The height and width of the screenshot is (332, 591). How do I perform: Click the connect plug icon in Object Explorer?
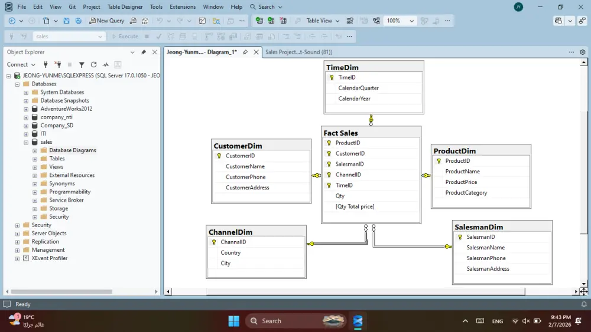coord(46,65)
